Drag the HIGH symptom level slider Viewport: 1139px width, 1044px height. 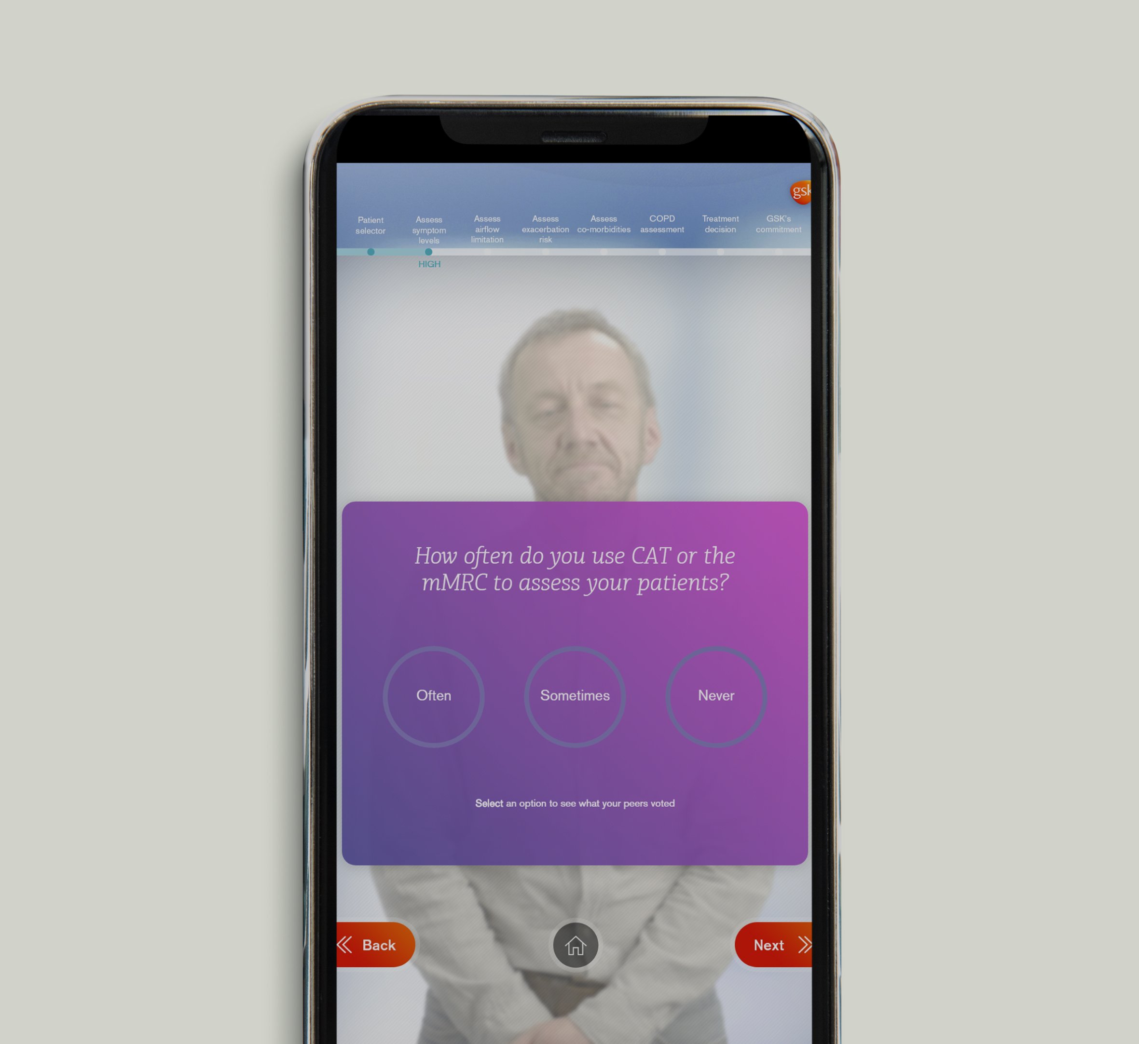coord(428,252)
